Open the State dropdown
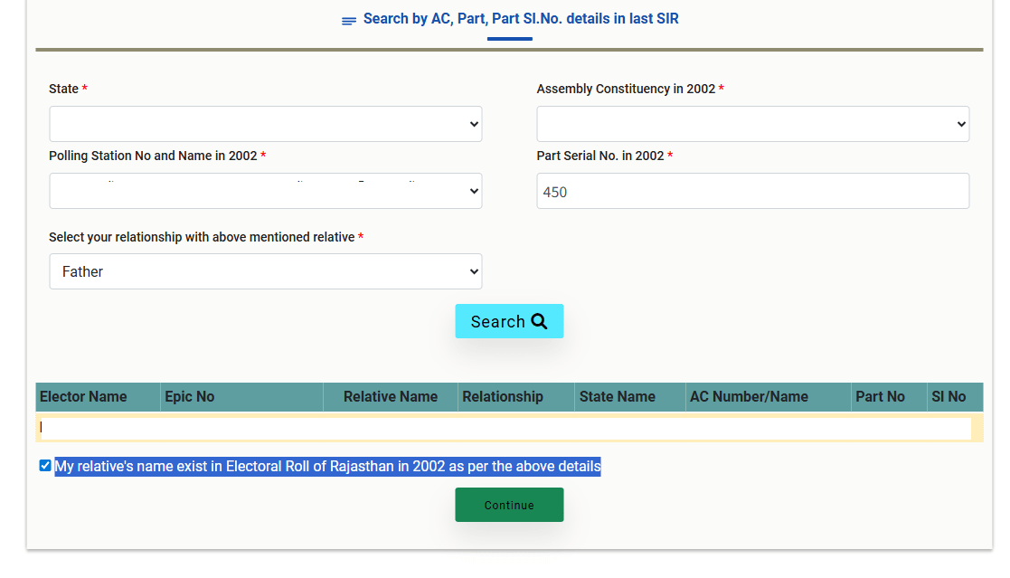1010x578 pixels. (265, 124)
